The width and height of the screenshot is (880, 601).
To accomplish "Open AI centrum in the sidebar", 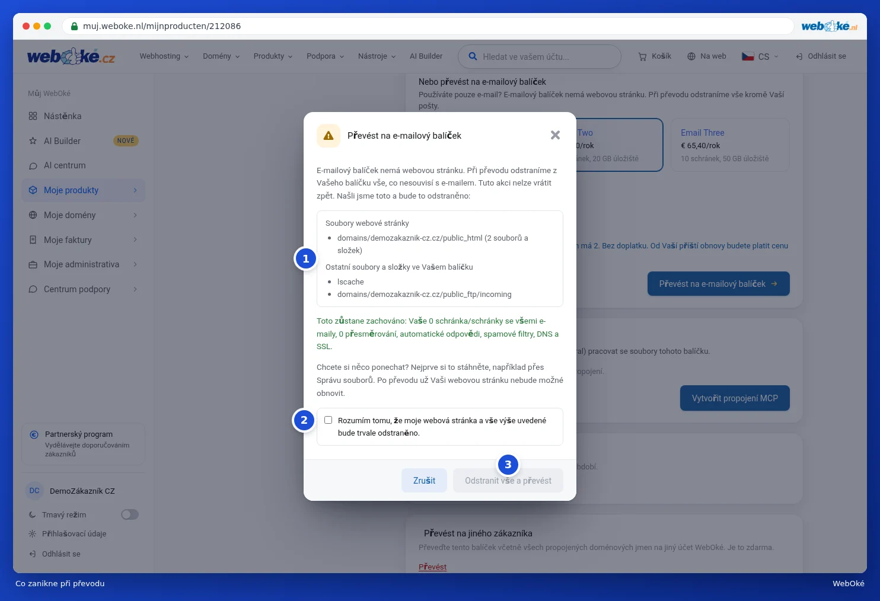I will click(x=84, y=166).
